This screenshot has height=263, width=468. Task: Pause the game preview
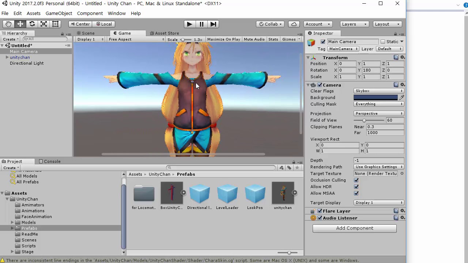(201, 24)
